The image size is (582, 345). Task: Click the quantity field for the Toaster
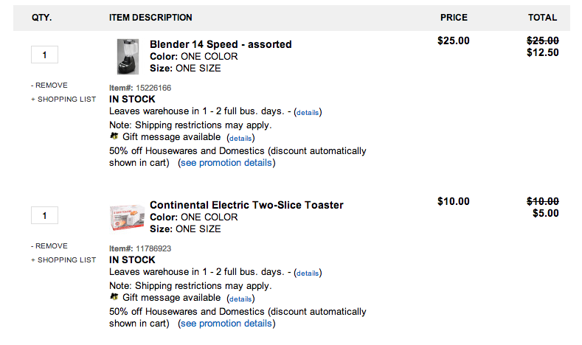[44, 215]
